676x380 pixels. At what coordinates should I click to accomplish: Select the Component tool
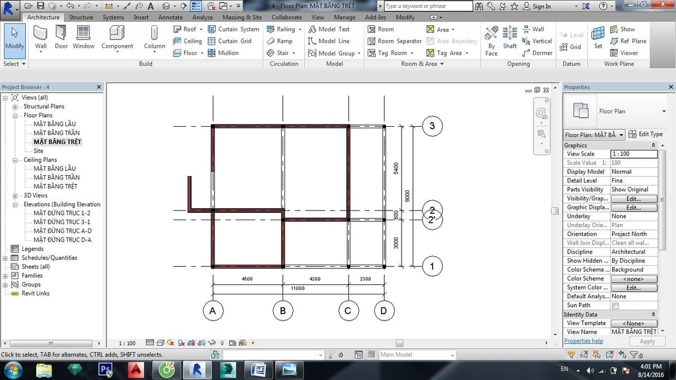click(117, 38)
